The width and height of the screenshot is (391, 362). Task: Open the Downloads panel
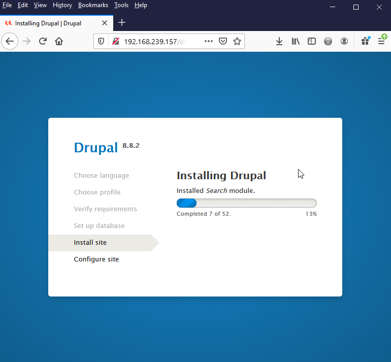point(279,42)
